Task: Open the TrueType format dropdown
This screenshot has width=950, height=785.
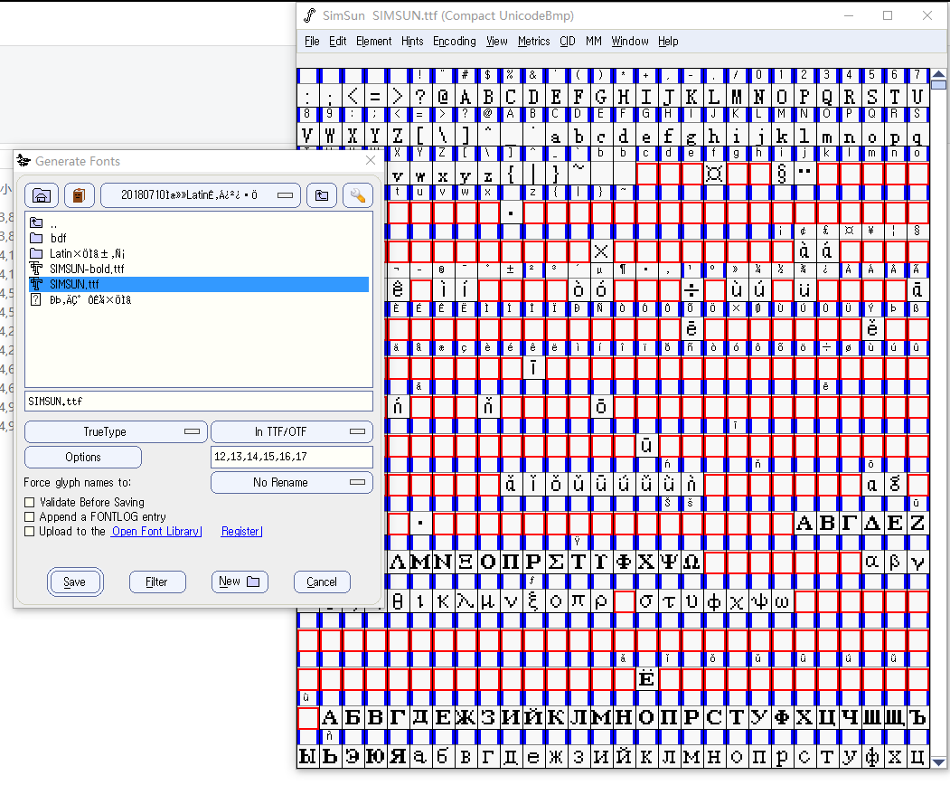Action: coord(116,431)
